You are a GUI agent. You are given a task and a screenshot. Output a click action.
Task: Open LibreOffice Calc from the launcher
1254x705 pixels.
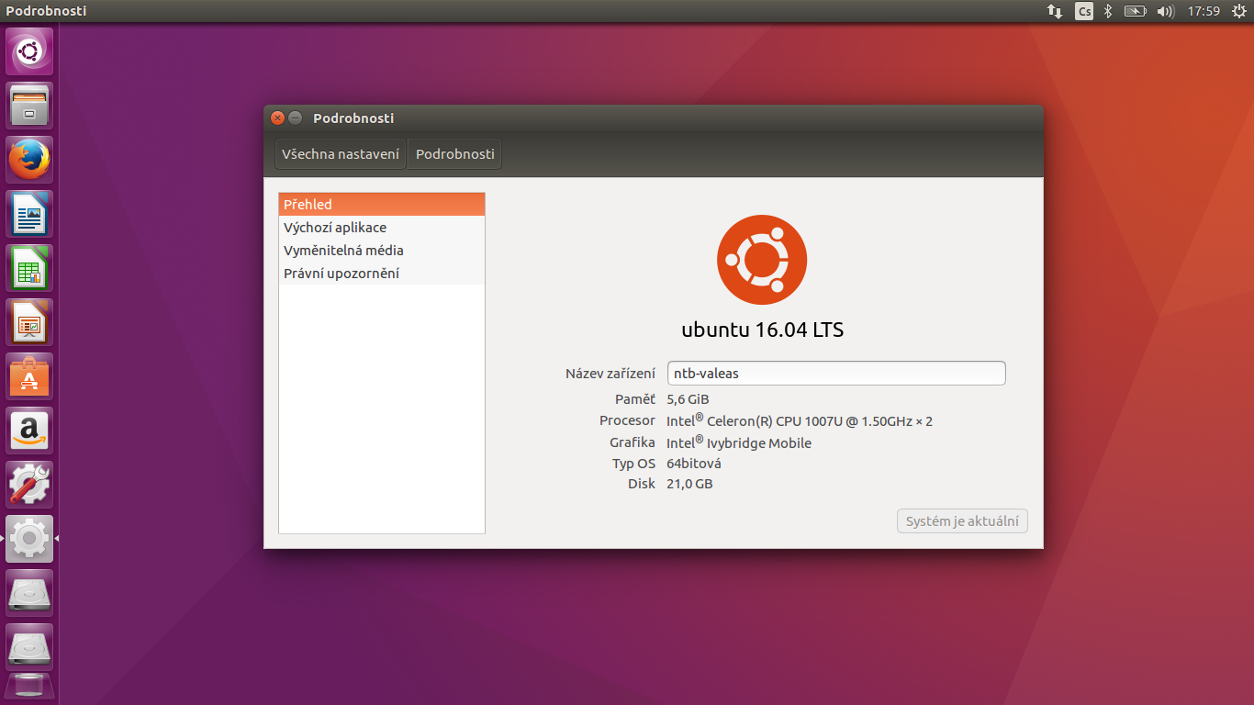click(x=29, y=268)
